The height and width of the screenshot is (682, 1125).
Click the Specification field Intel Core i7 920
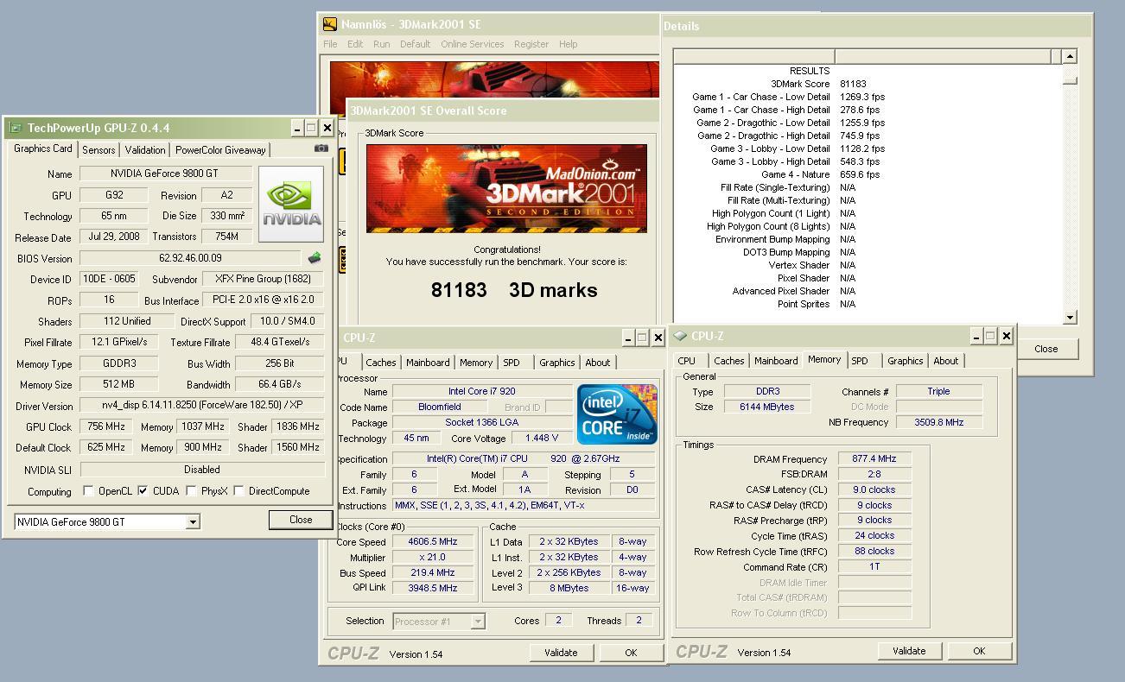(x=523, y=459)
